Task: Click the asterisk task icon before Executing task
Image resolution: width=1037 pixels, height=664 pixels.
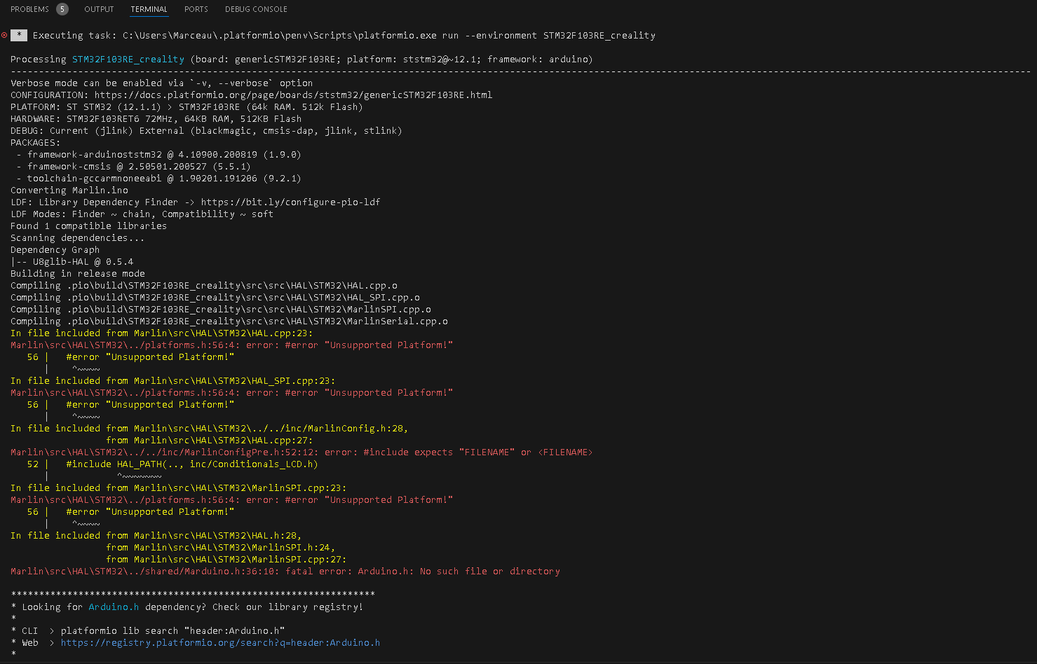Action: pyautogui.click(x=19, y=35)
